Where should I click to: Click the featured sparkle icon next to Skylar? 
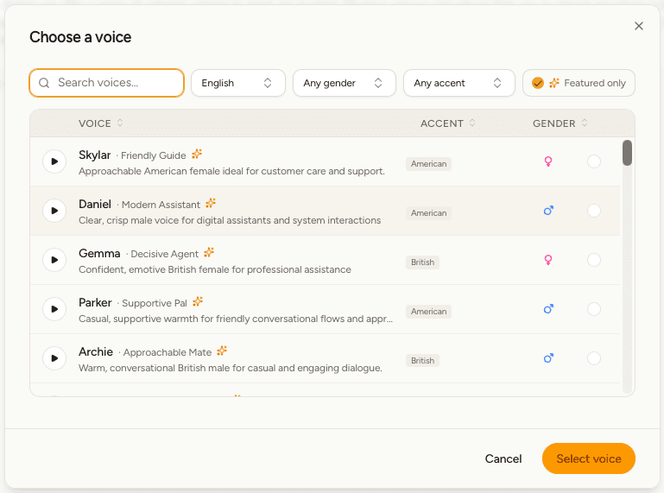(197, 155)
